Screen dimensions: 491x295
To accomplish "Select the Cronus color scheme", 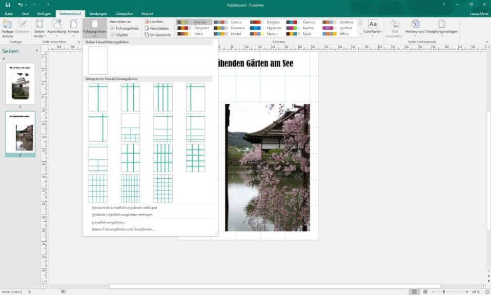I will click(x=230, y=22).
